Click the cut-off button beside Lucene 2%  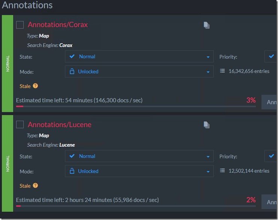click(x=269, y=202)
